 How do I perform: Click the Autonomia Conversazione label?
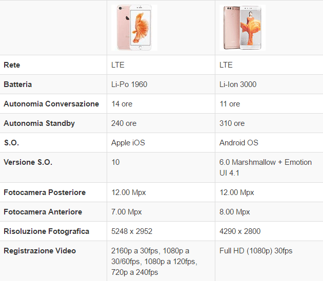(x=51, y=104)
